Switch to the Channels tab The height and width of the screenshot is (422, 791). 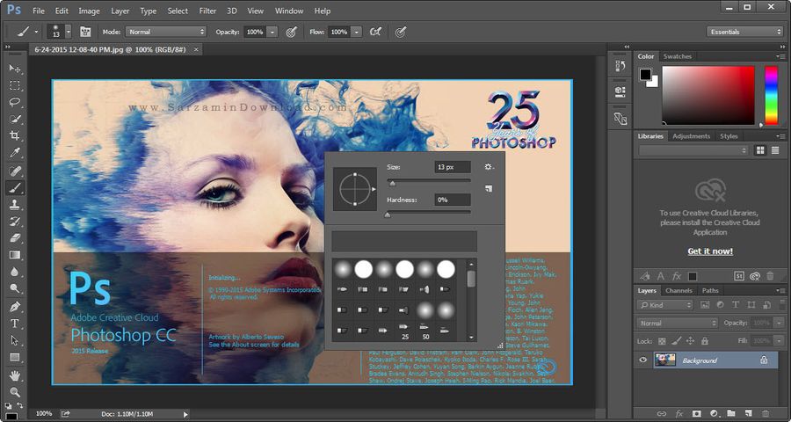[x=679, y=290]
